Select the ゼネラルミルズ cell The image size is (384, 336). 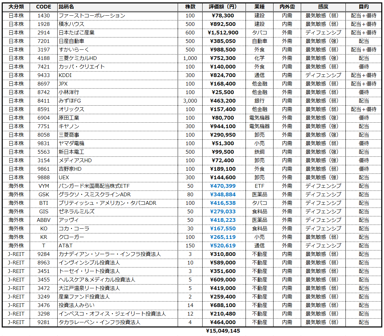118,212
